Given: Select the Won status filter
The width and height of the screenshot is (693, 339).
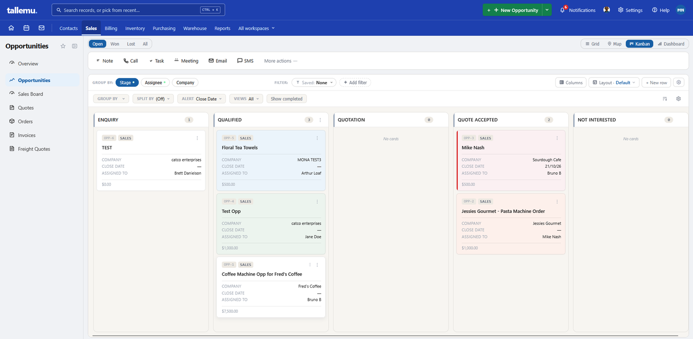Looking at the screenshot, I should [x=115, y=44].
